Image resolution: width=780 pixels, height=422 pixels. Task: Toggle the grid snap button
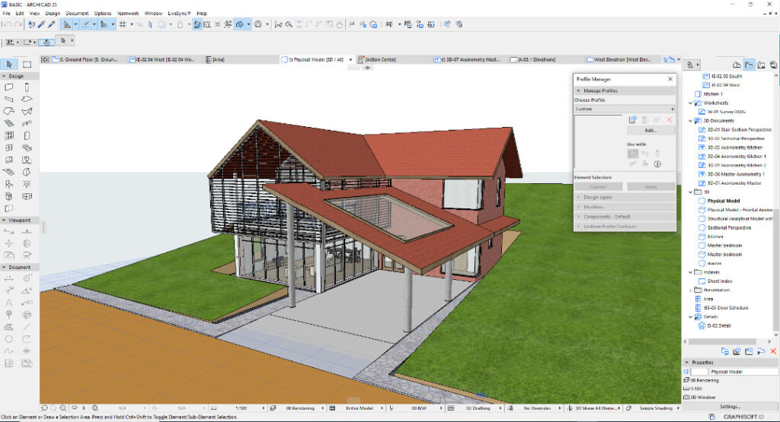click(123, 24)
